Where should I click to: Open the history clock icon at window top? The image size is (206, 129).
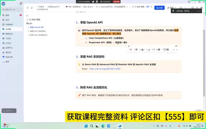coord(189,2)
